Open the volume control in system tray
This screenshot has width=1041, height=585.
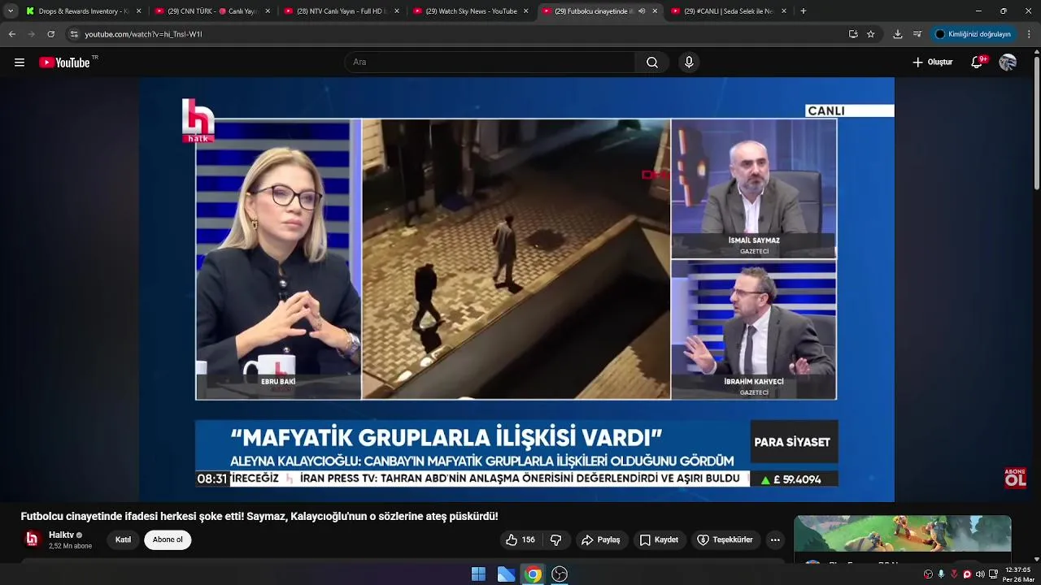coord(980,574)
